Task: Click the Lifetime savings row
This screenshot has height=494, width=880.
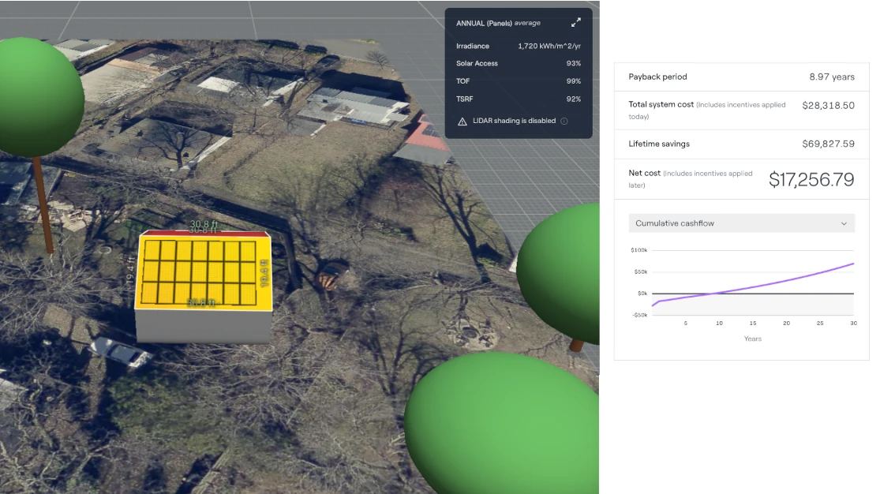Action: 741,144
